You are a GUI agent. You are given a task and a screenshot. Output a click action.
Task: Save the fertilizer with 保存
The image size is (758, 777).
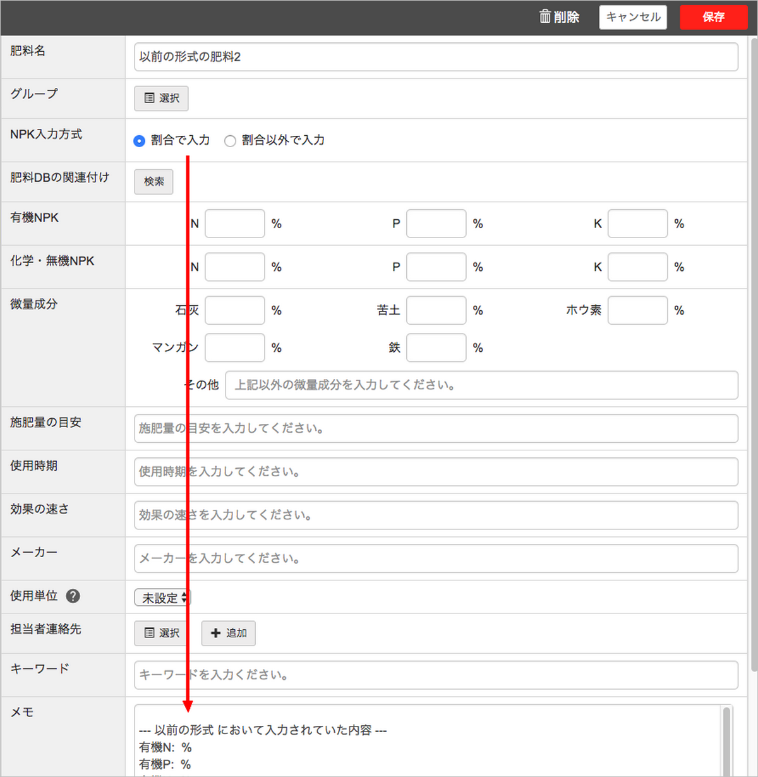713,17
